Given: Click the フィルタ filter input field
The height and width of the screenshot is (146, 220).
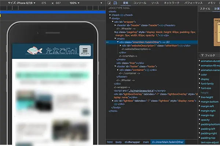Looking at the screenshot, I should [x=211, y=55].
